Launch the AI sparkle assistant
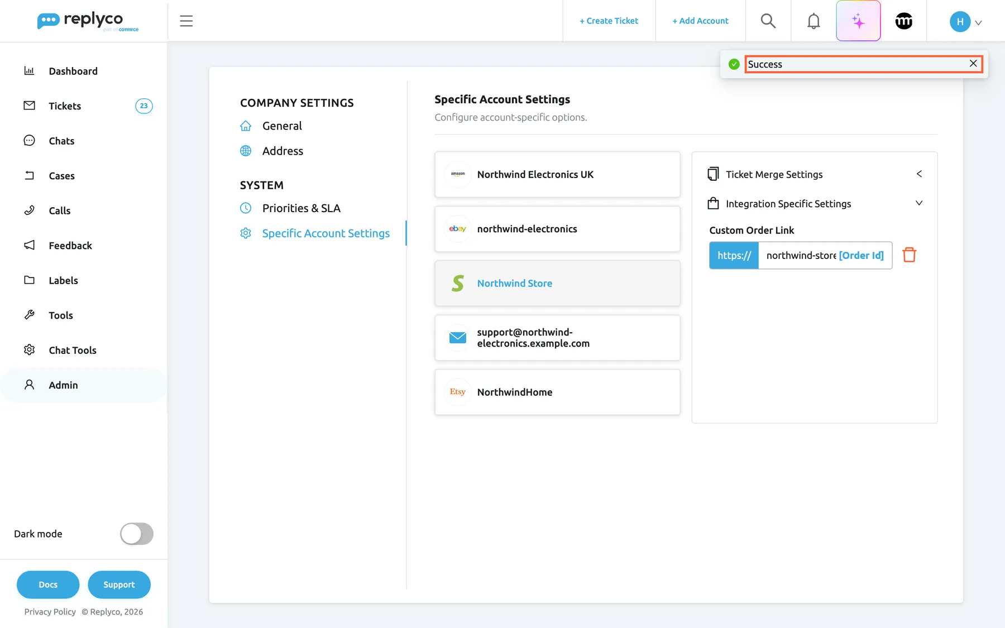The width and height of the screenshot is (1005, 628). click(x=858, y=21)
